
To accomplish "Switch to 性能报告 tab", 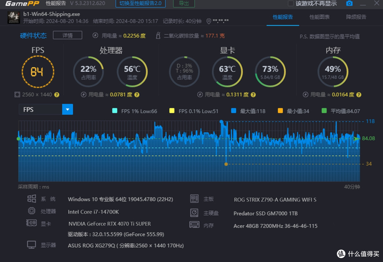I will 283,17.
